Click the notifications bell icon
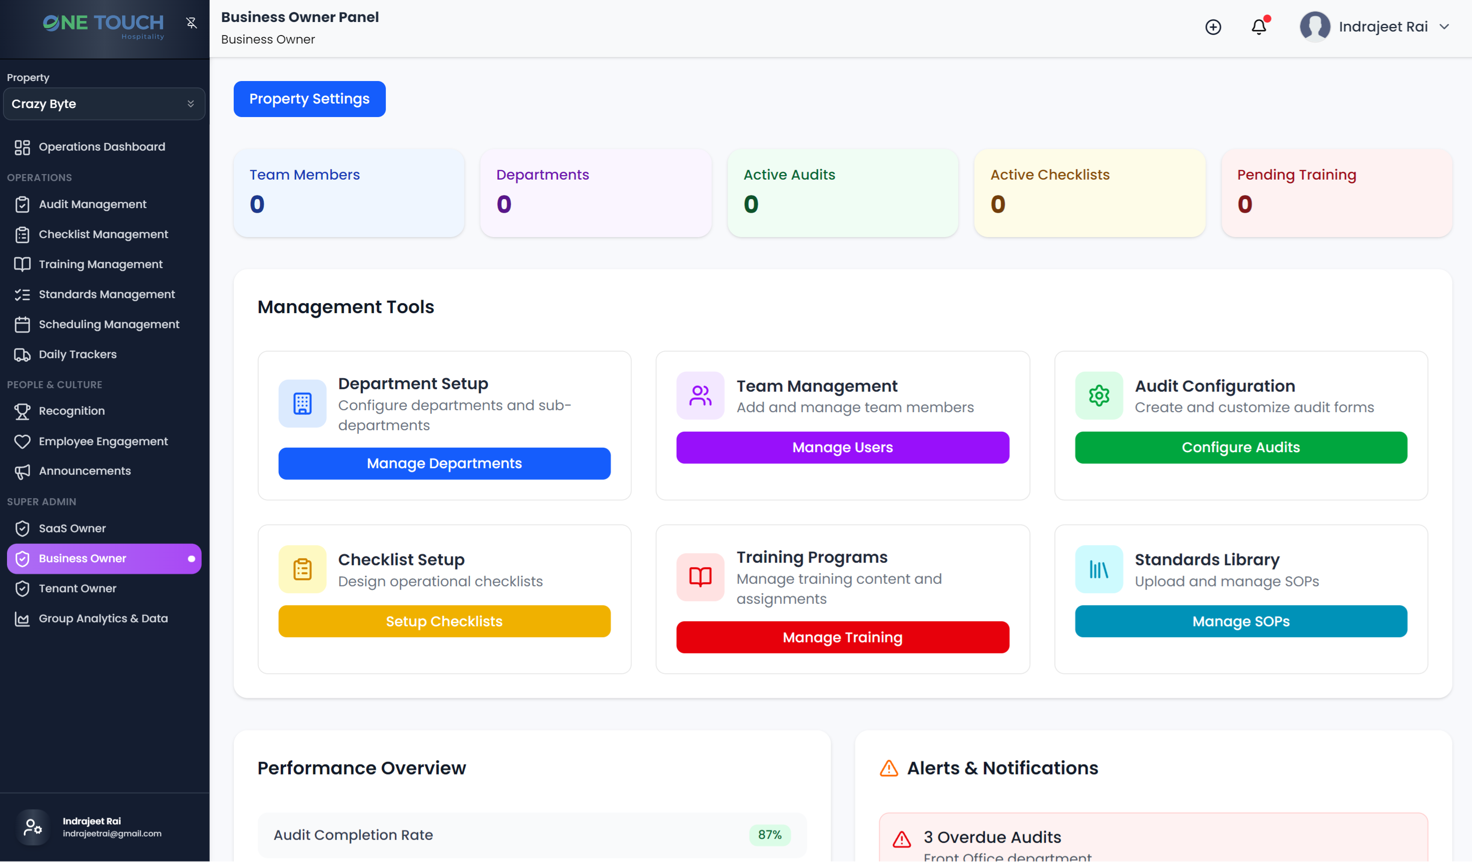Viewport: 1472px width, 862px height. 1259,27
